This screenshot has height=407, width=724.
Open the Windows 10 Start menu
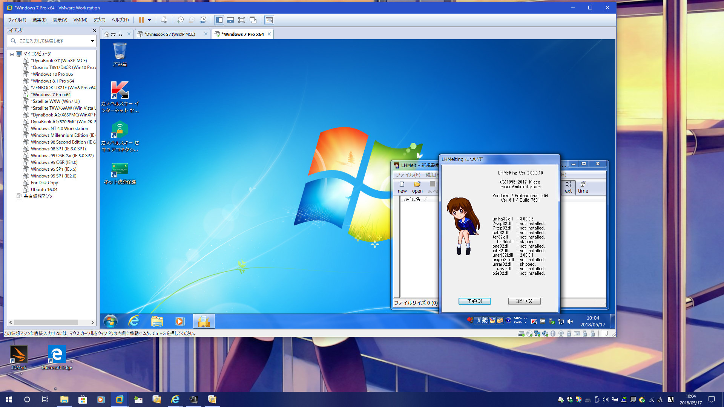(9, 399)
